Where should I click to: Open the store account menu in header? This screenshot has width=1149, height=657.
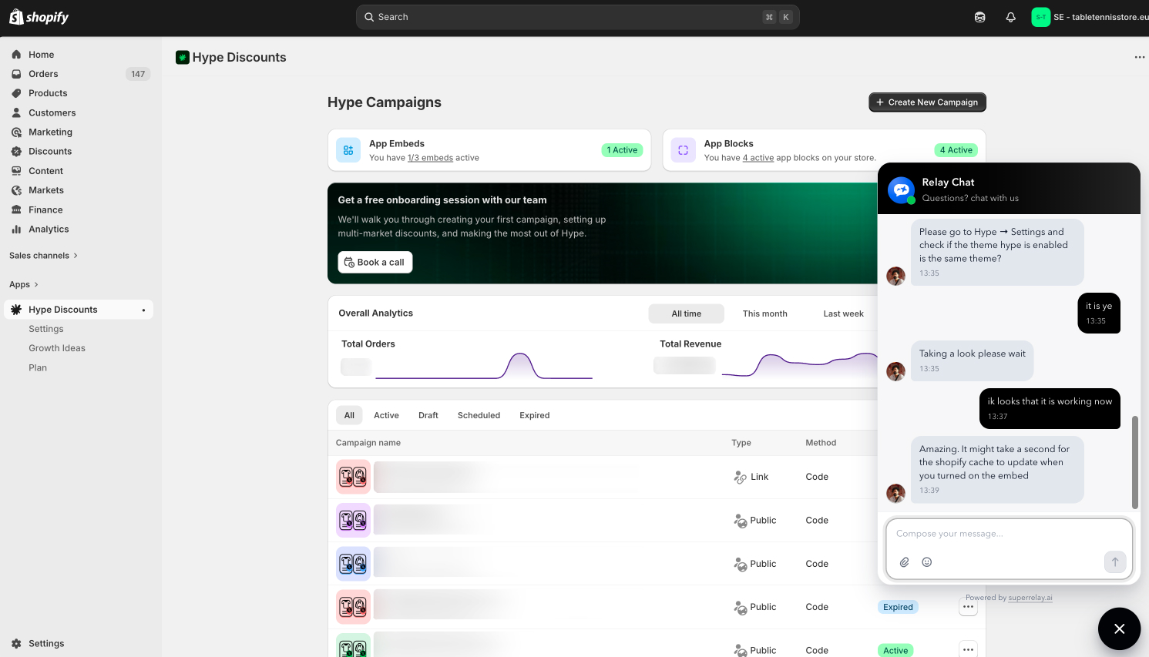click(1090, 17)
